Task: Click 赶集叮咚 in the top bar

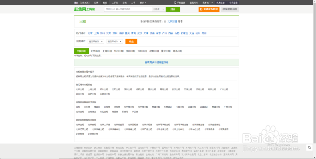Action: click(194, 3)
